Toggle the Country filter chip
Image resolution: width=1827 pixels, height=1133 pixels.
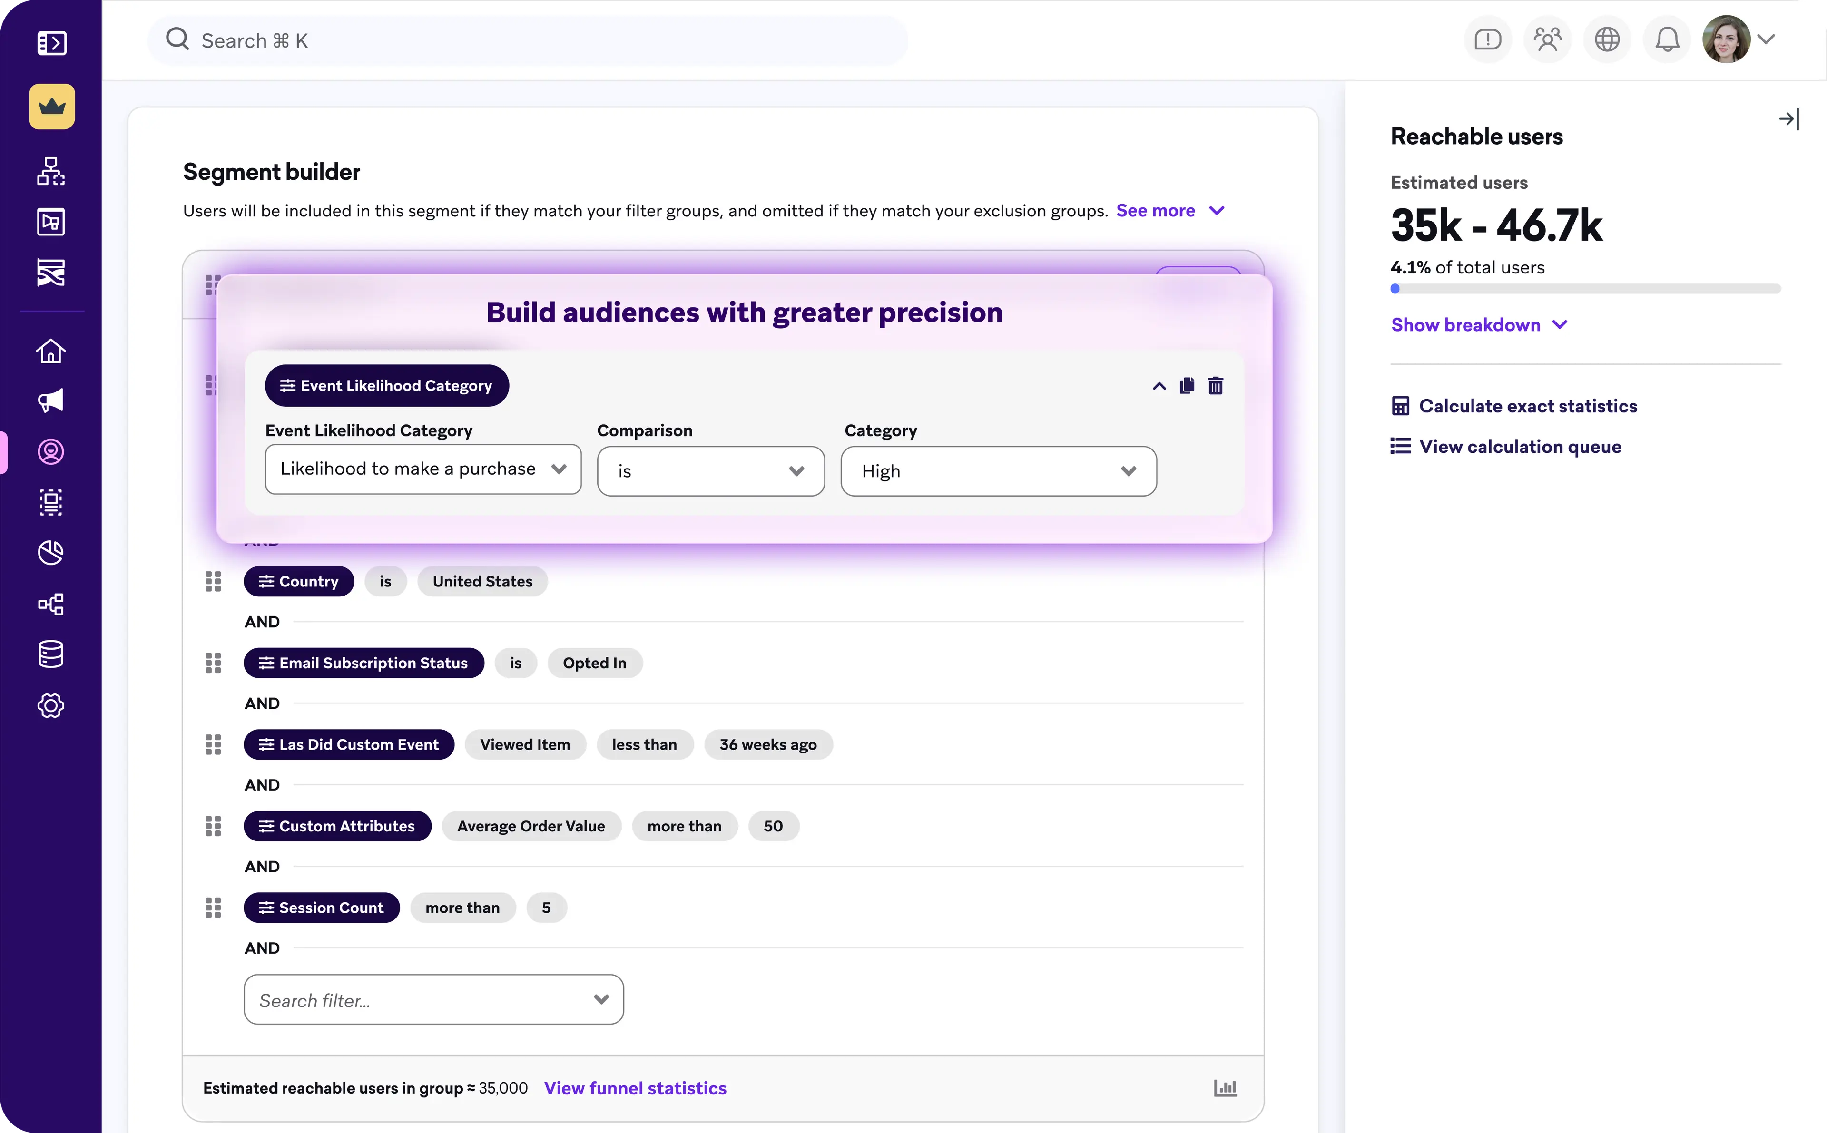(298, 581)
